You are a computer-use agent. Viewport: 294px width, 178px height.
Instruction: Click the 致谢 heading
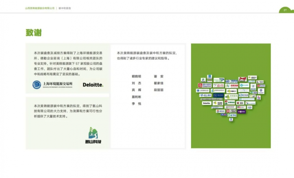34,33
